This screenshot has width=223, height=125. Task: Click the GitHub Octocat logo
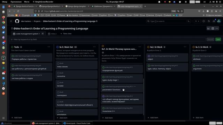click(17, 21)
